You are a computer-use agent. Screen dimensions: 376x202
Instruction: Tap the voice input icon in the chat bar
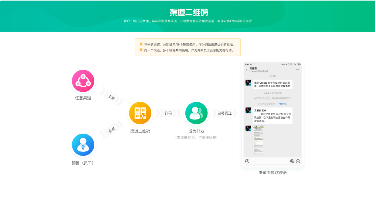[x=247, y=161]
